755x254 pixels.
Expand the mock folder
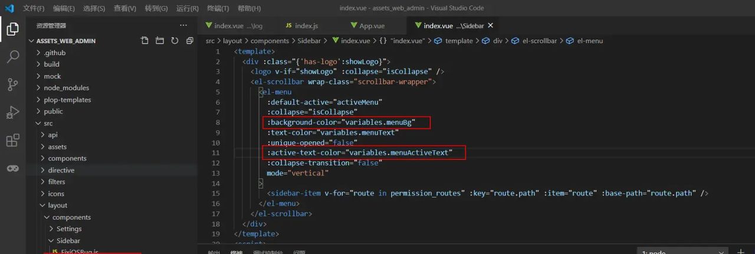coord(52,76)
